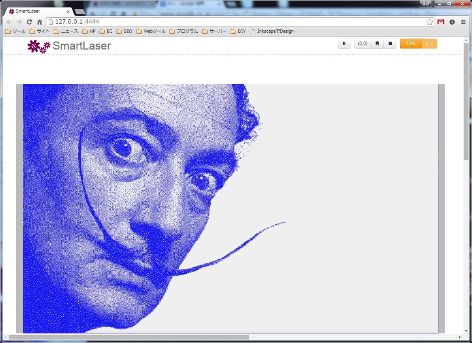
Task: Open the clock extension icon
Action: 452,22
